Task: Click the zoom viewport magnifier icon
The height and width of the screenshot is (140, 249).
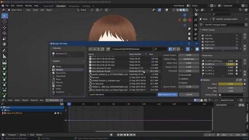Action: tap(189, 29)
